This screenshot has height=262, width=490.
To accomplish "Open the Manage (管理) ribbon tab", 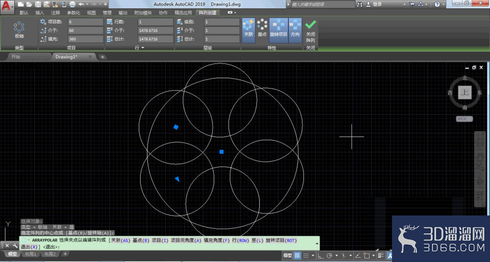I will (107, 13).
